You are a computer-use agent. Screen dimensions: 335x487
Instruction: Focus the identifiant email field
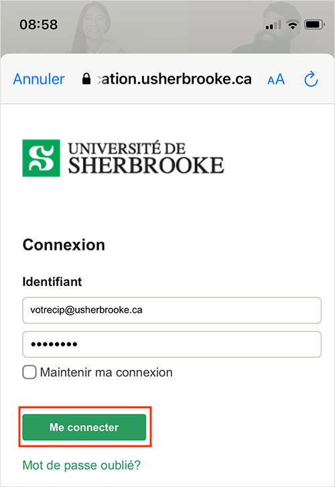[x=172, y=310]
